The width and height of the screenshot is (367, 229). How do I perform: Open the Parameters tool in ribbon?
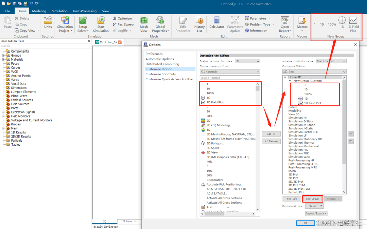(x=258, y=18)
